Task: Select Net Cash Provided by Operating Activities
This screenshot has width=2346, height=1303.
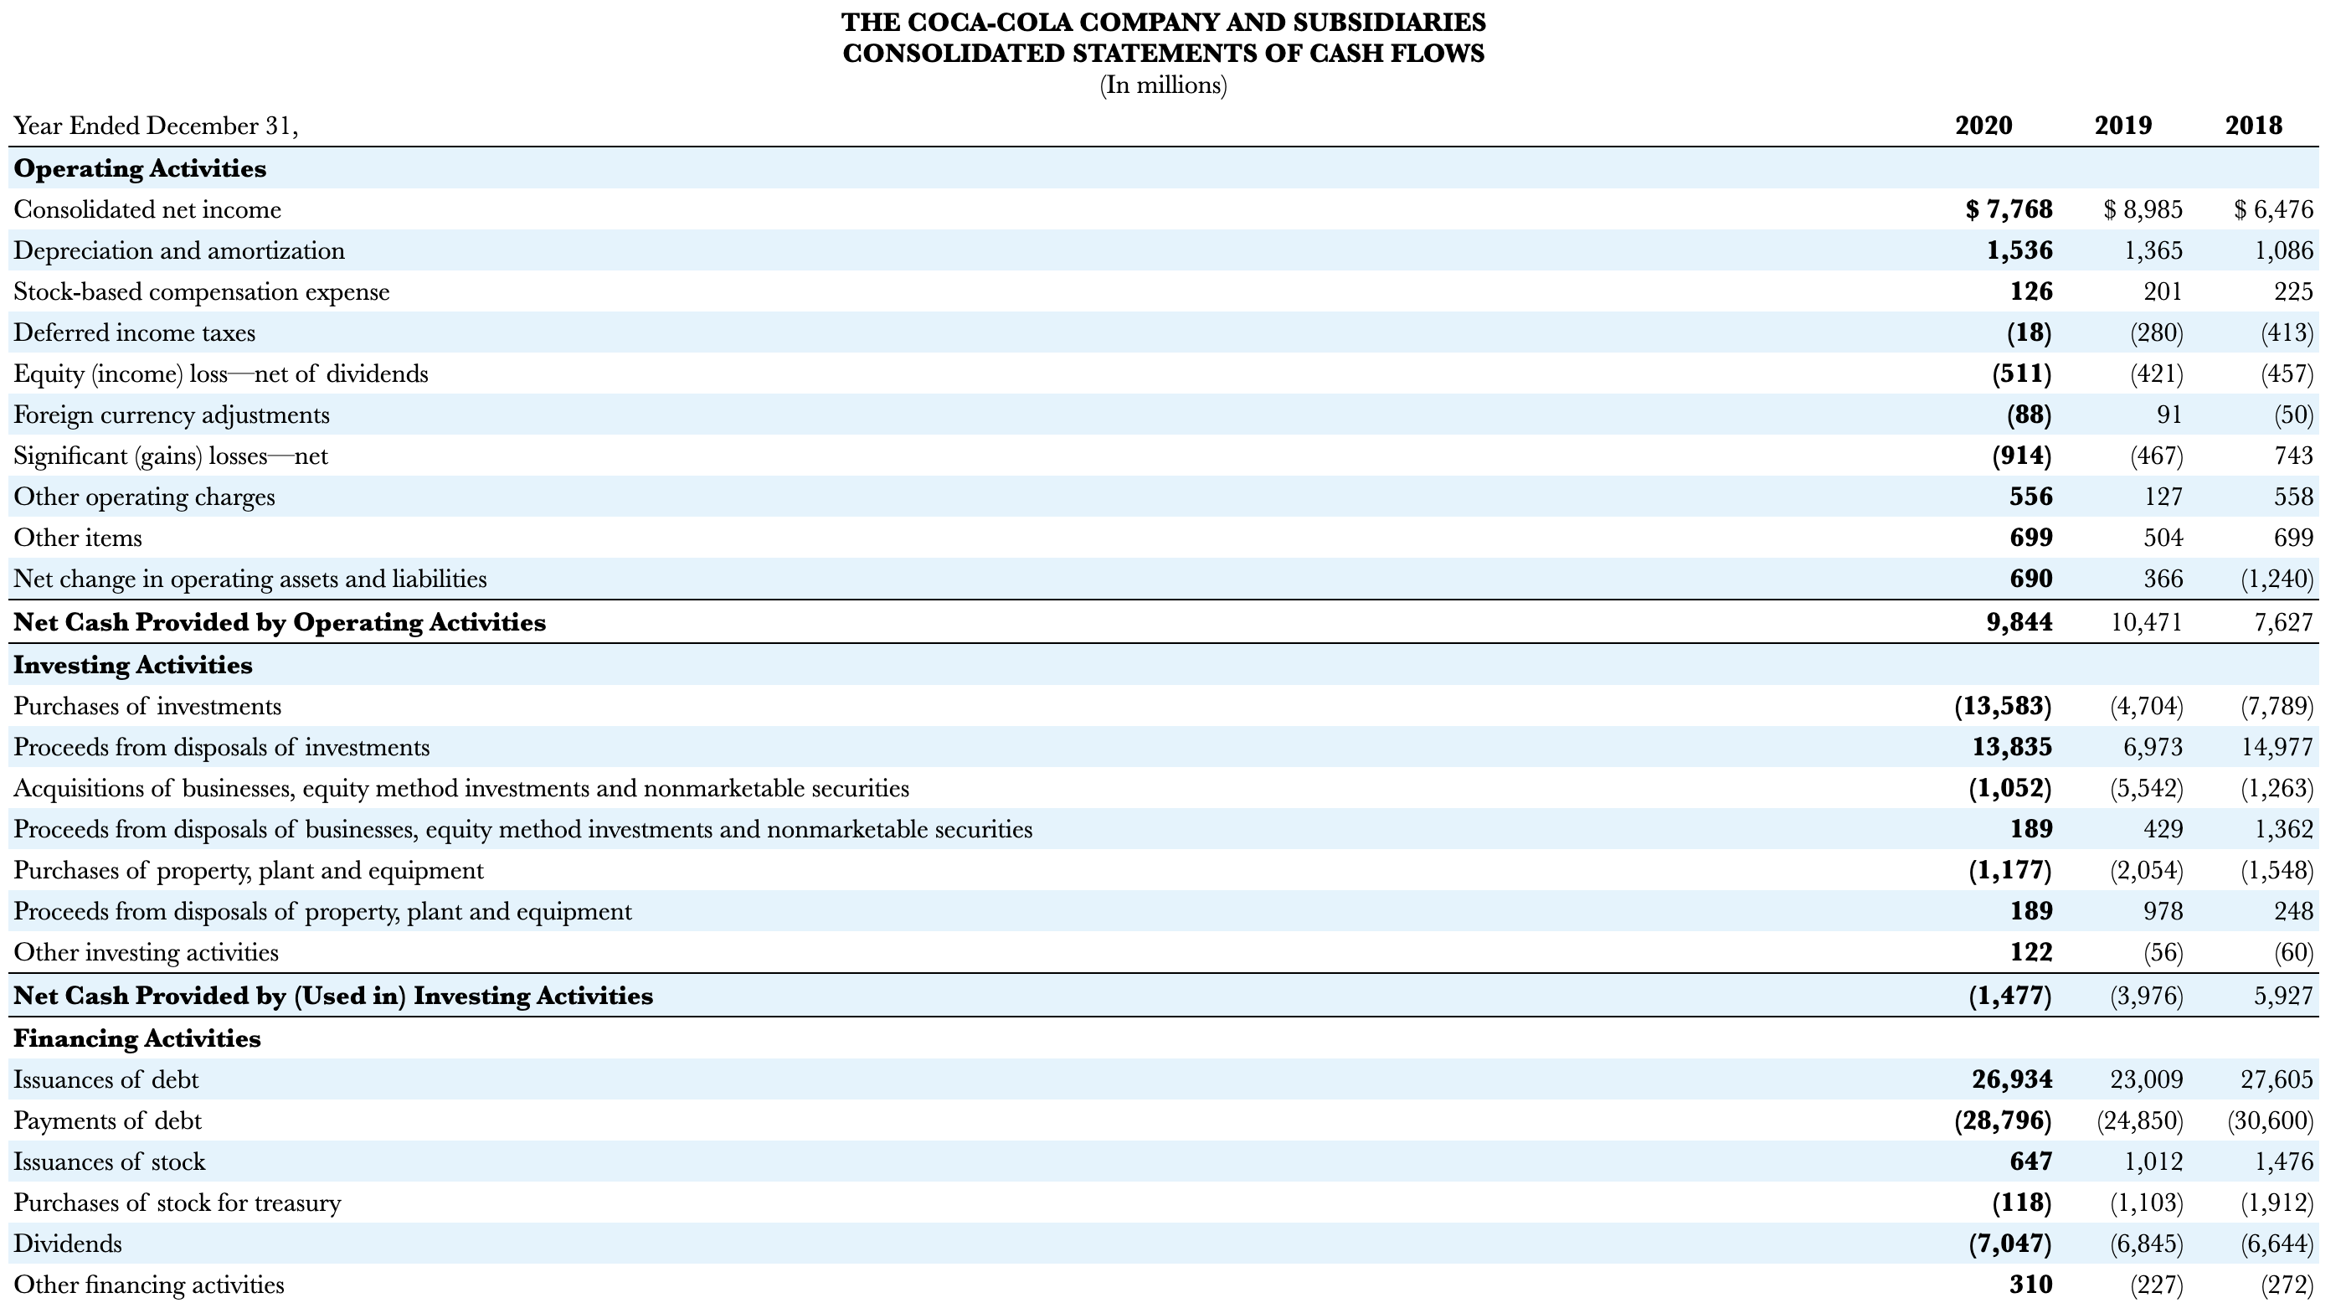Action: point(279,622)
